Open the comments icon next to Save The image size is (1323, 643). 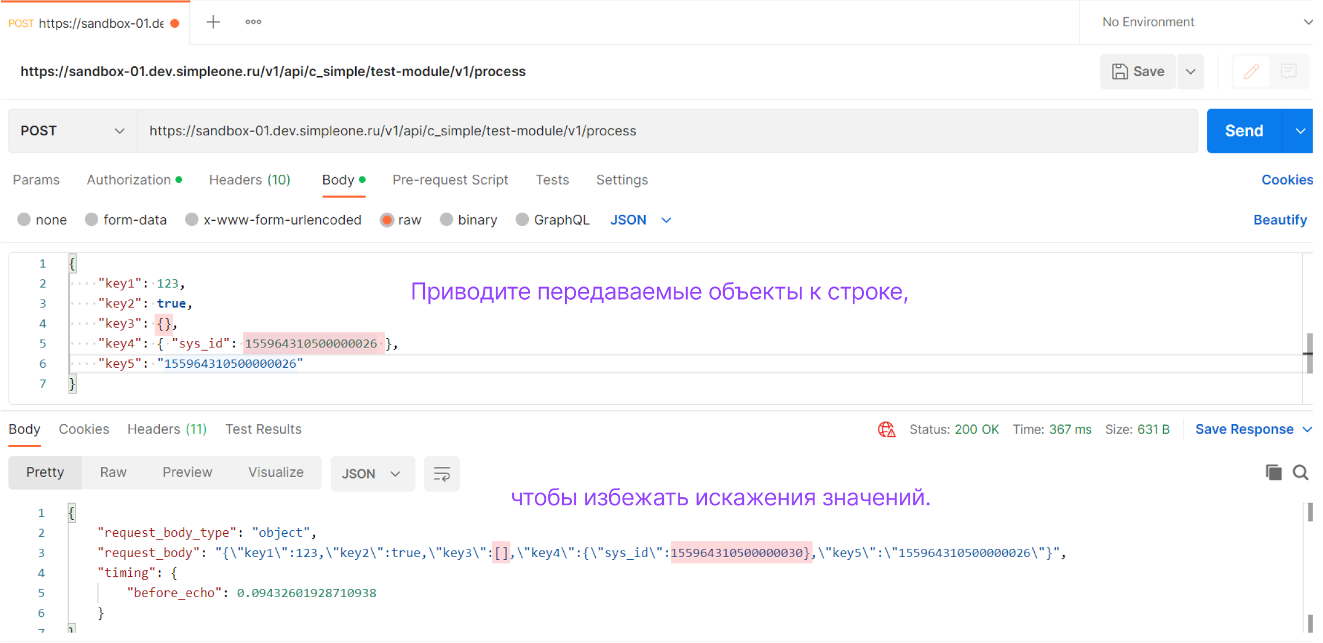click(x=1288, y=71)
